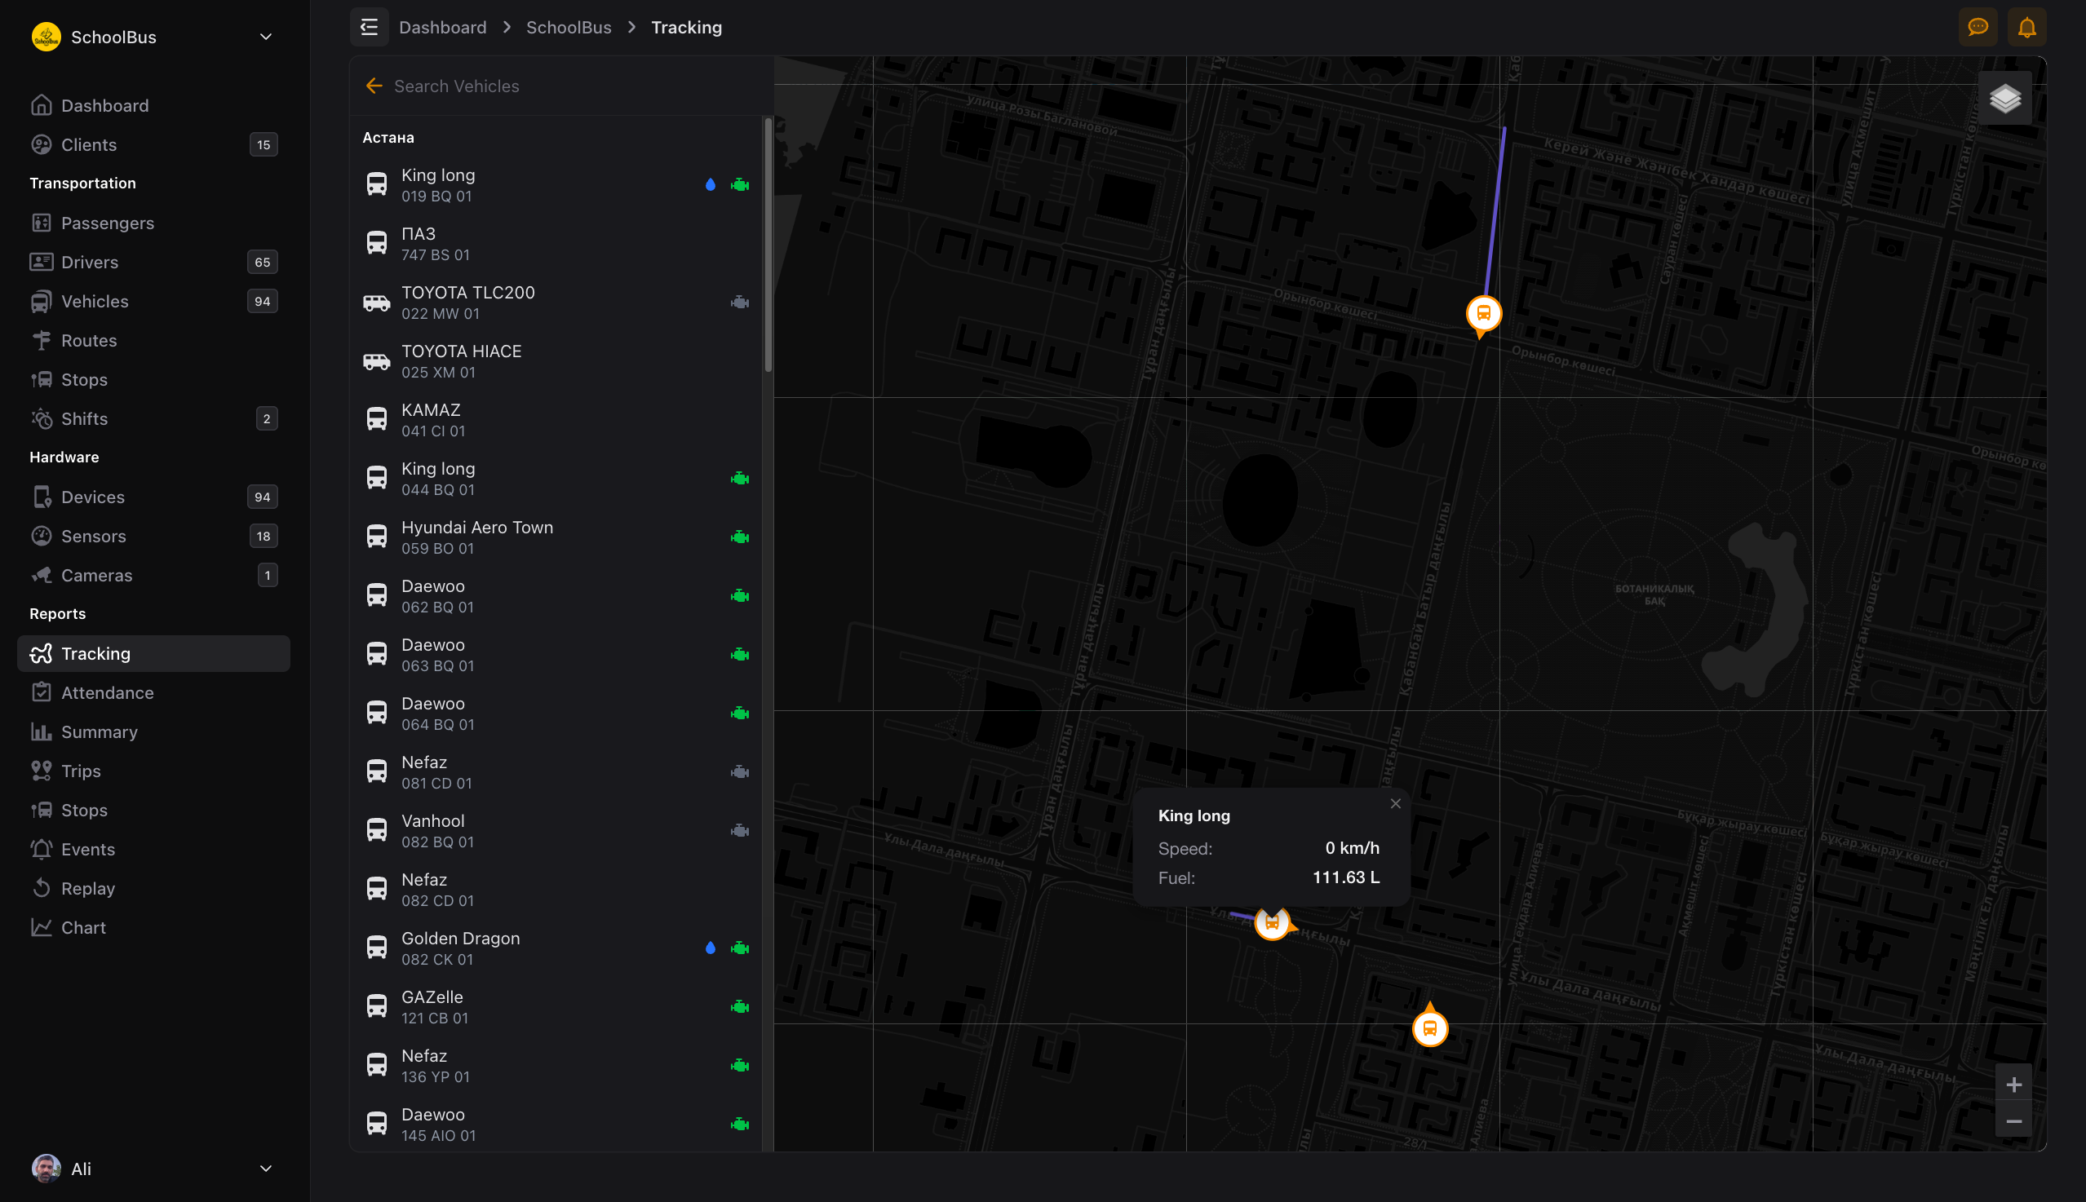Toggle the sidebar collapse icon next to Dashboard breadcrumb

point(369,26)
